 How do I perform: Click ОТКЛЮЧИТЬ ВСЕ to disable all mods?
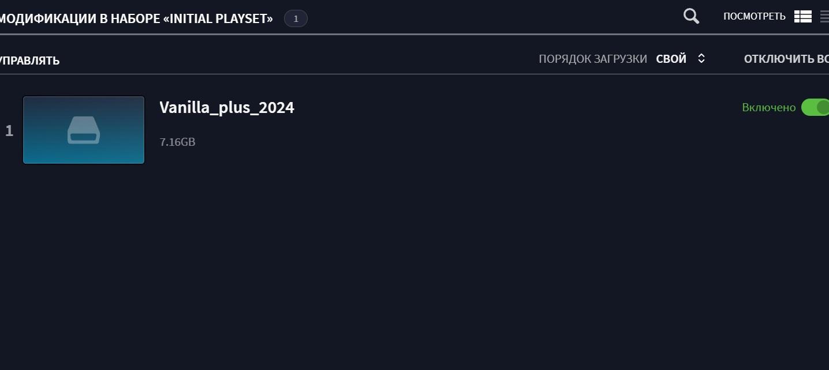click(x=786, y=59)
